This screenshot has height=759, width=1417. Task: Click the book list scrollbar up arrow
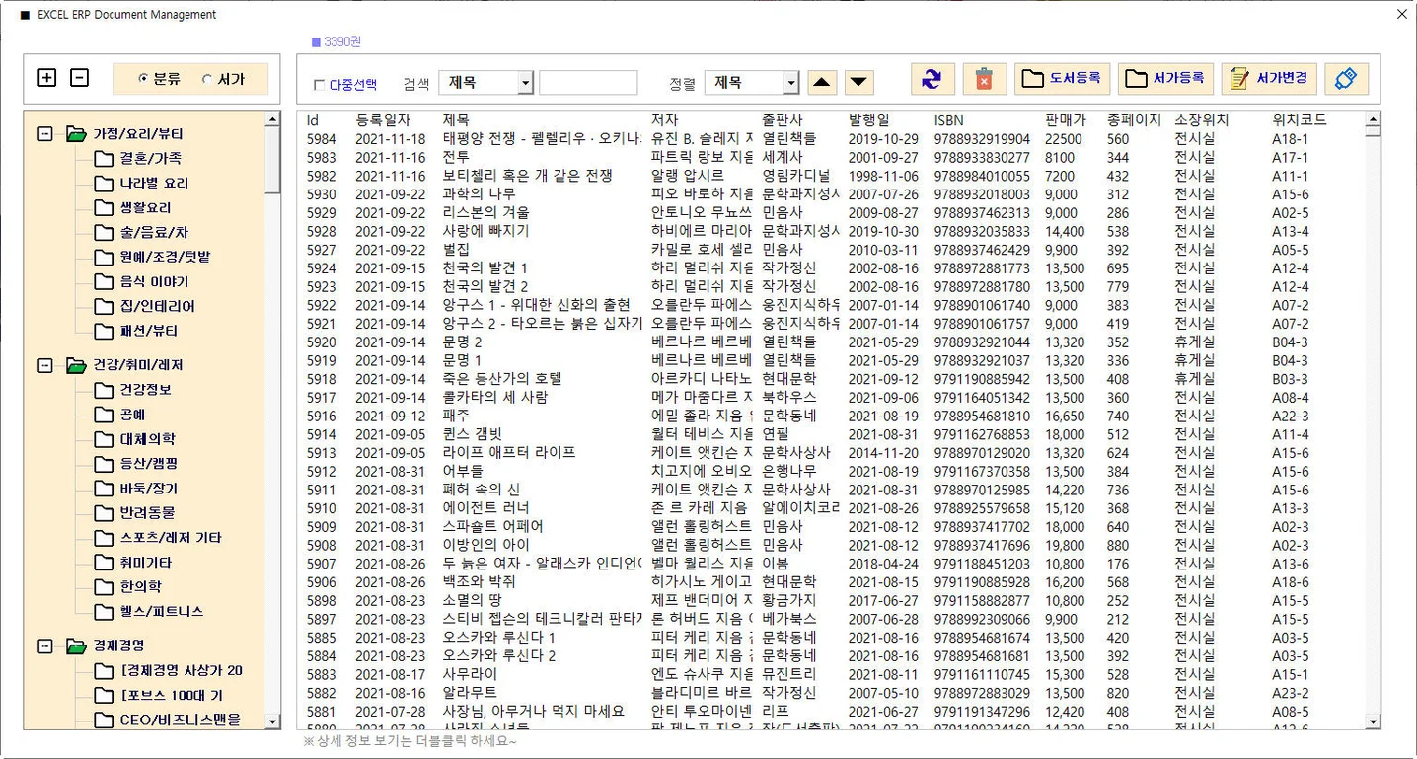coord(1373,120)
